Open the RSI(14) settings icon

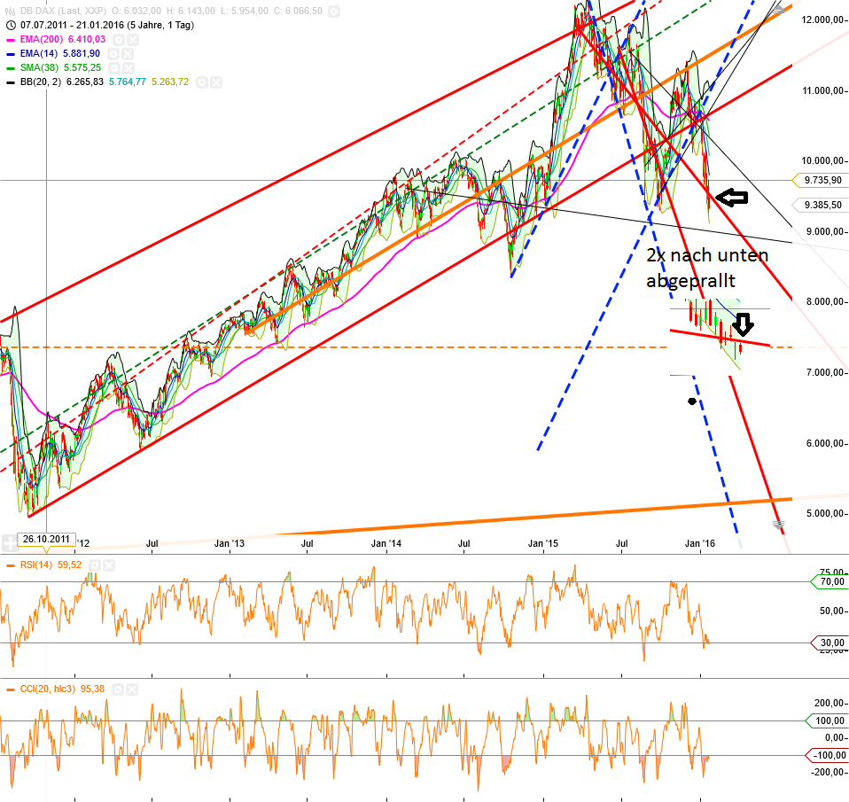click(95, 565)
